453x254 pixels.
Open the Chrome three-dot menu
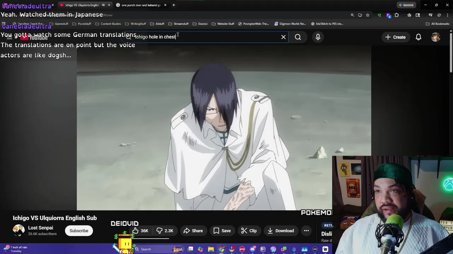447,15
